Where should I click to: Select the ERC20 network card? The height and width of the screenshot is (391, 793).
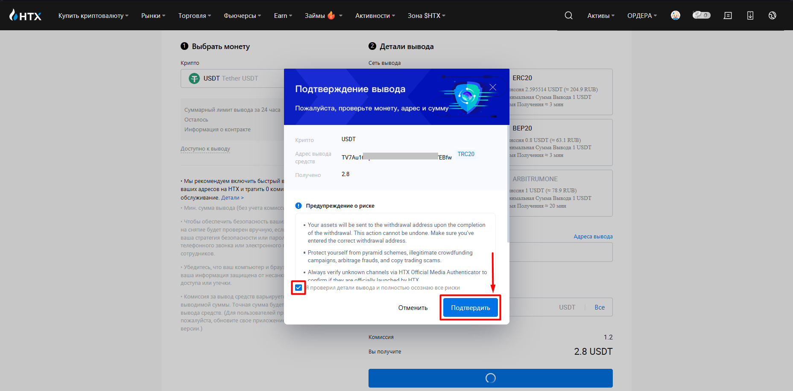pyautogui.click(x=561, y=92)
